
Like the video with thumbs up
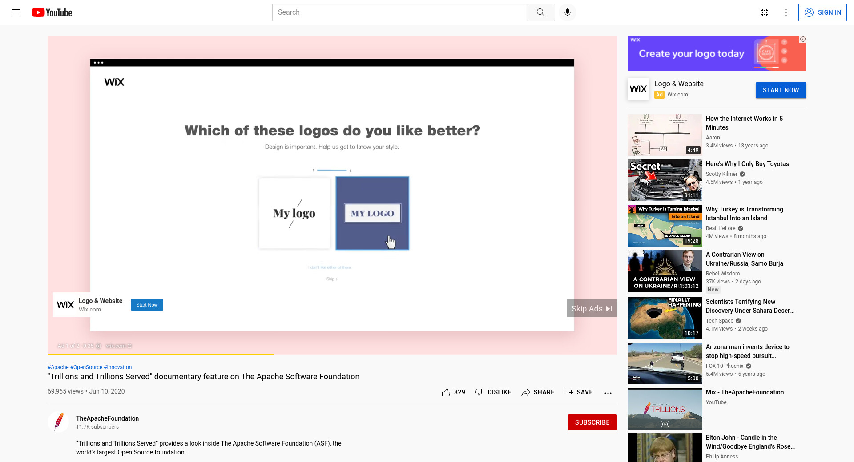[453, 392]
